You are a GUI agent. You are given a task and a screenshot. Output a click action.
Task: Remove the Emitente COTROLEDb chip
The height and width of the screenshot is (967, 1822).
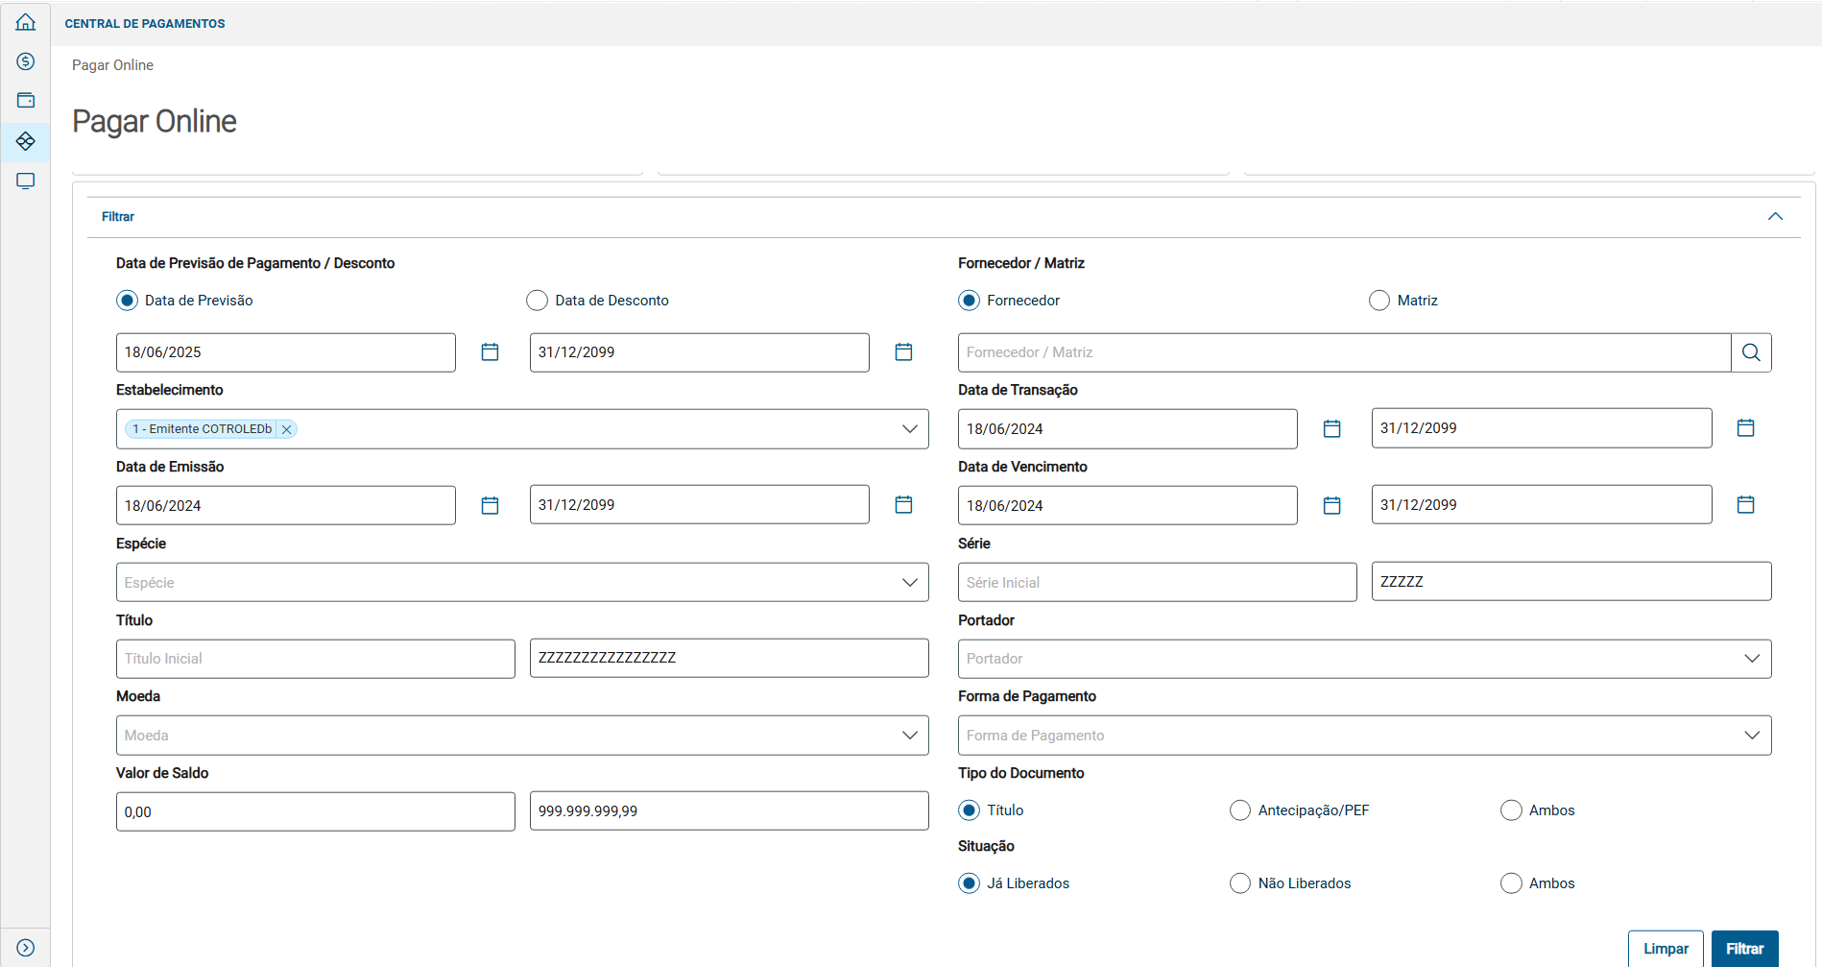(x=286, y=429)
